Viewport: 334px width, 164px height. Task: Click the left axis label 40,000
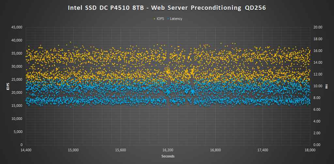pos(18,40)
